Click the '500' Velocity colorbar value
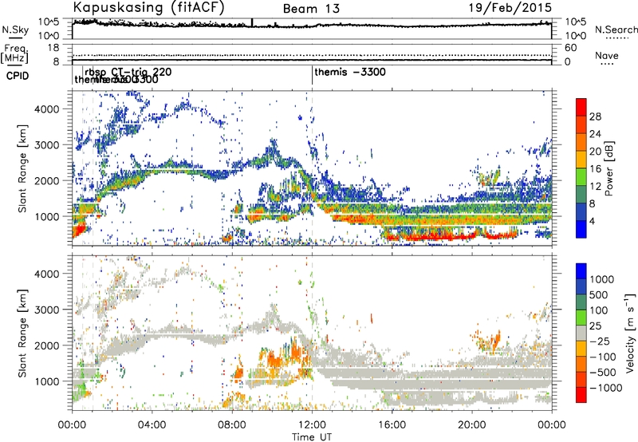The height and width of the screenshot is (442, 638). (599, 294)
